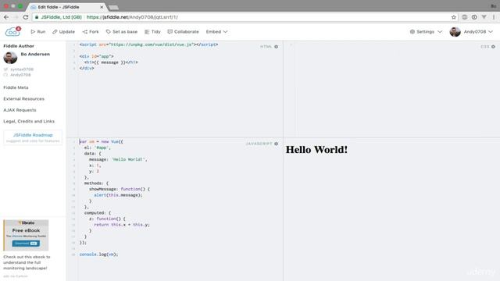Click the second browser extension icon
500x281 pixels.
tap(474, 17)
